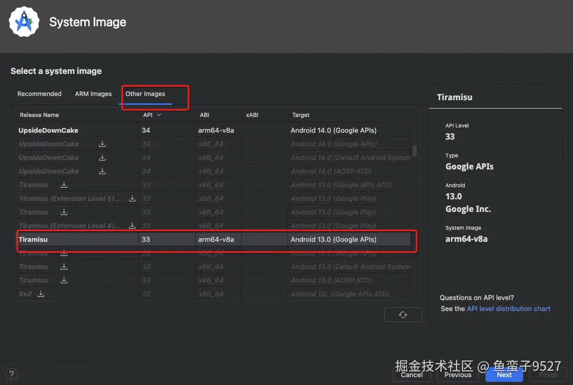Switch to the Recommended tab
The width and height of the screenshot is (573, 385).
tap(39, 94)
